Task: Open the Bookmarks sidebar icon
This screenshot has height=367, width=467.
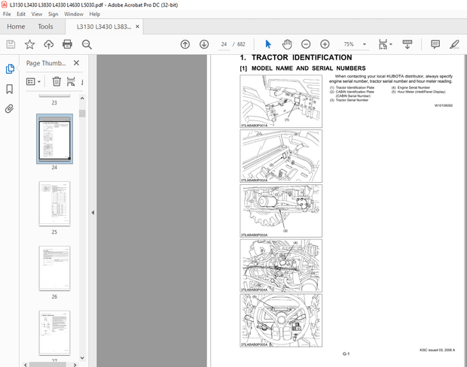Action: [x=10, y=89]
